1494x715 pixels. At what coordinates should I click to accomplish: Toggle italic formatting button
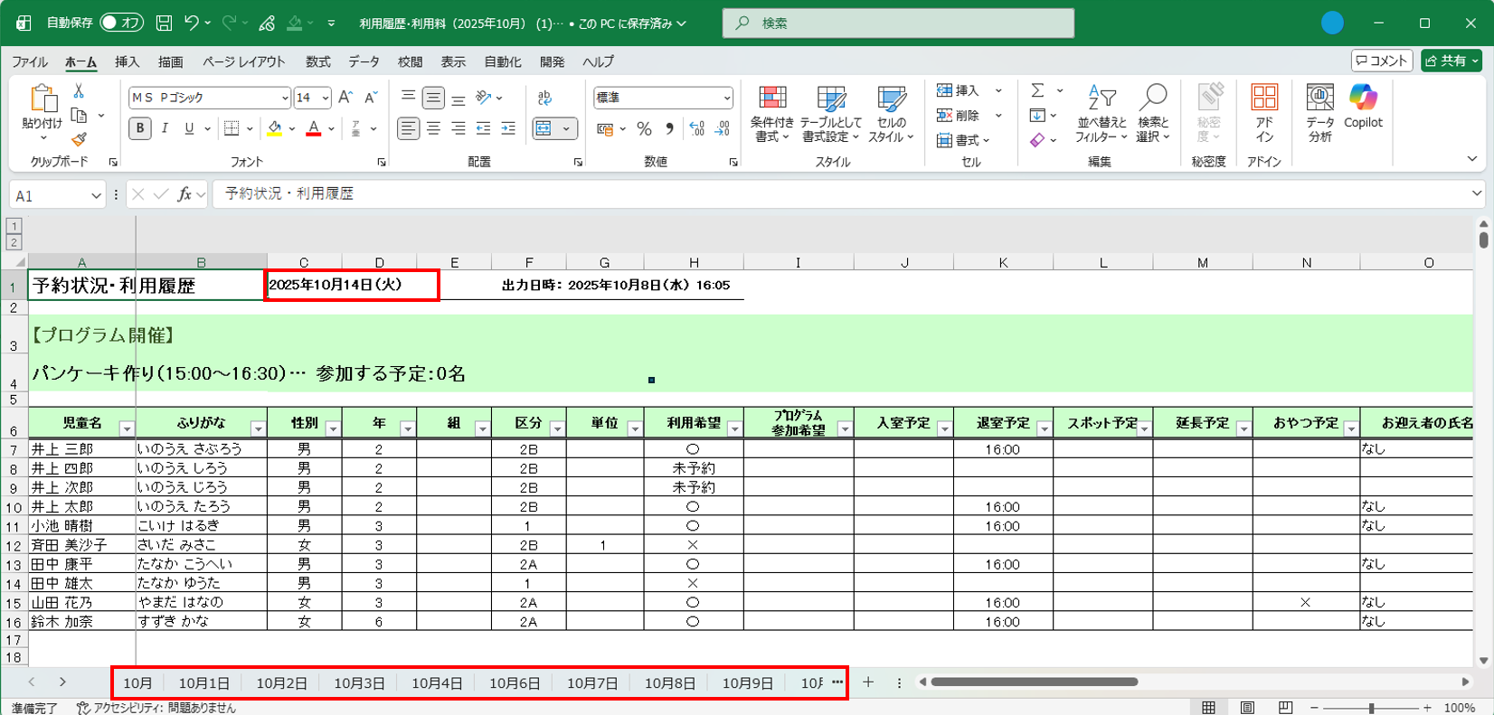pos(165,129)
